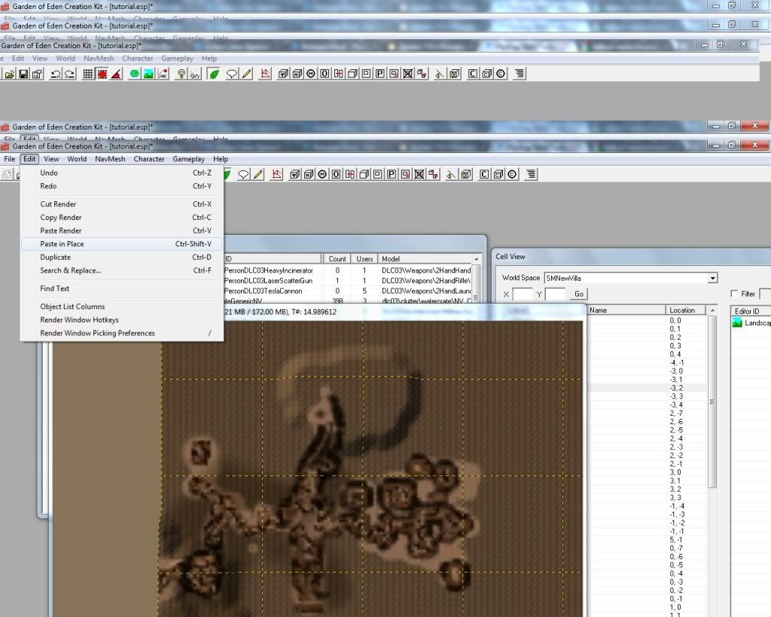Click Save floppy icon in background window toolbar
The image size is (771, 617).
[23, 74]
